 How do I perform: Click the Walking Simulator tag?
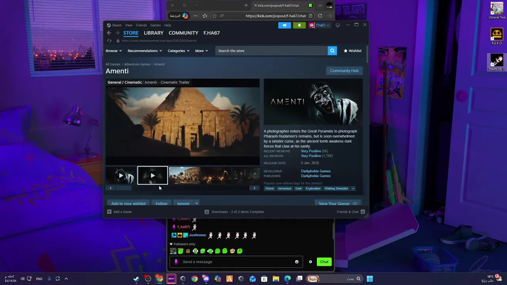pos(336,188)
